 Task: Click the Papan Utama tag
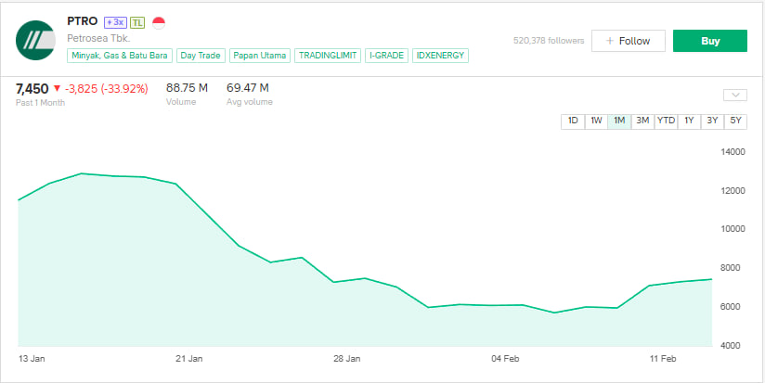pos(259,56)
